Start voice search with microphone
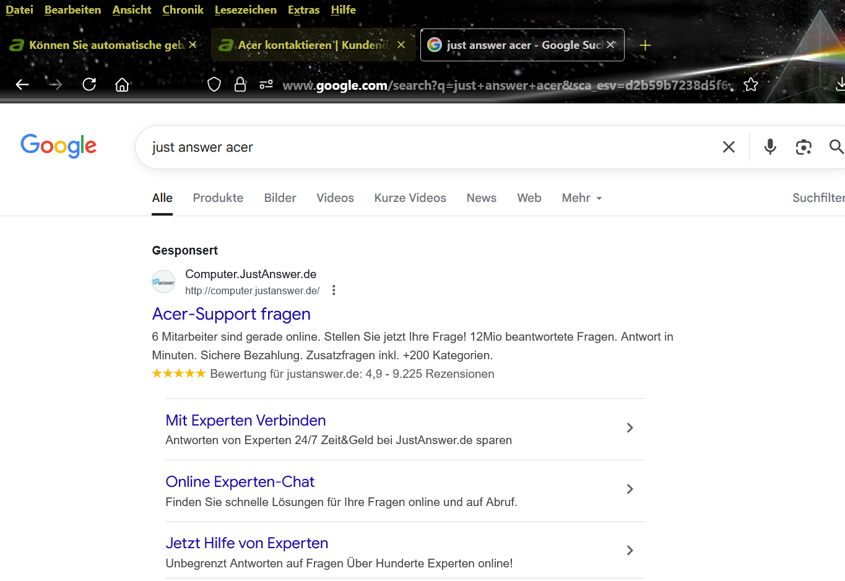This screenshot has width=845, height=581. [x=770, y=147]
